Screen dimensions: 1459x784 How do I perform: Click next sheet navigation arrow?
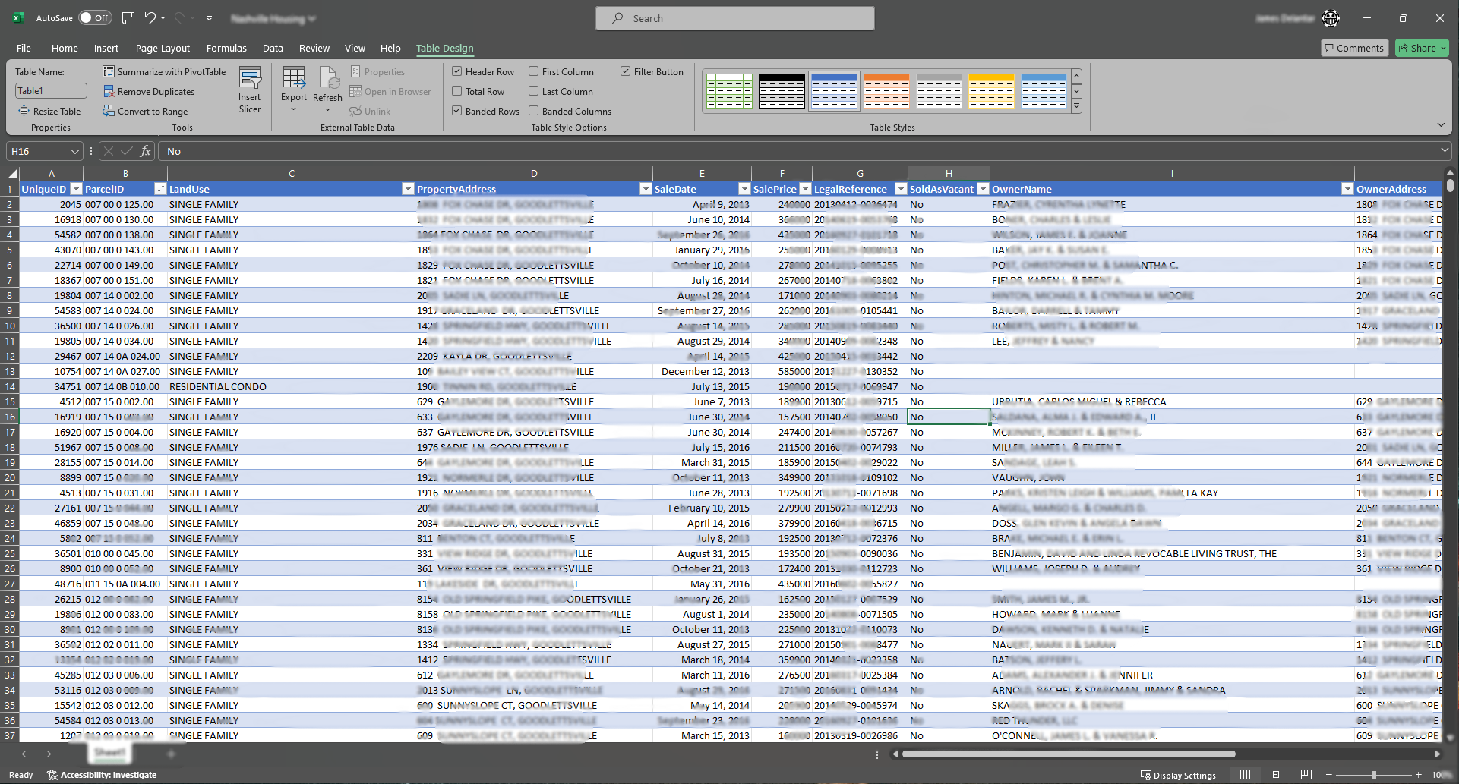[x=49, y=754]
